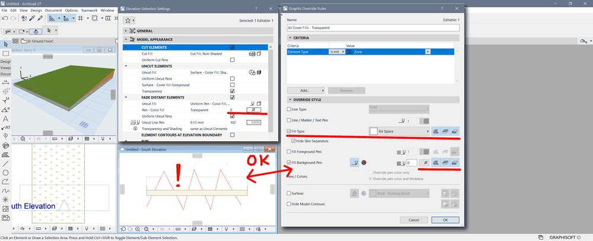Select the Label tool (A1) in the toolbox

coord(5,128)
